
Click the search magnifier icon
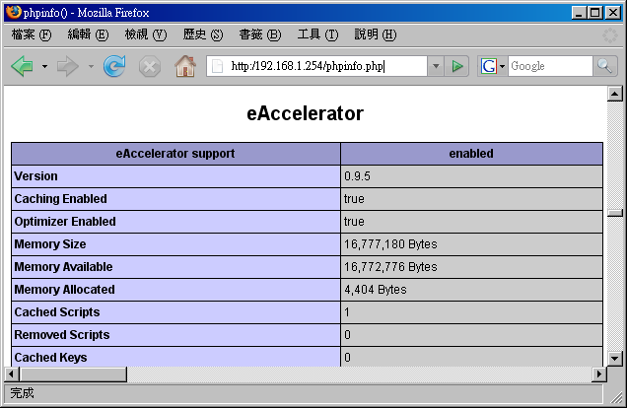tap(605, 66)
